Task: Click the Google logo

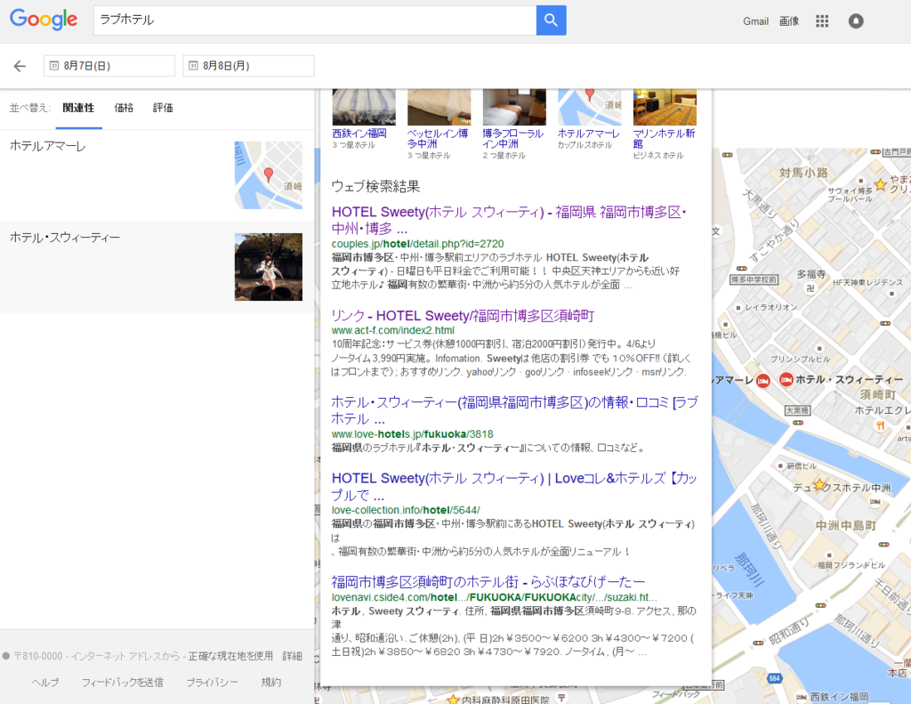Action: pyautogui.click(x=44, y=20)
